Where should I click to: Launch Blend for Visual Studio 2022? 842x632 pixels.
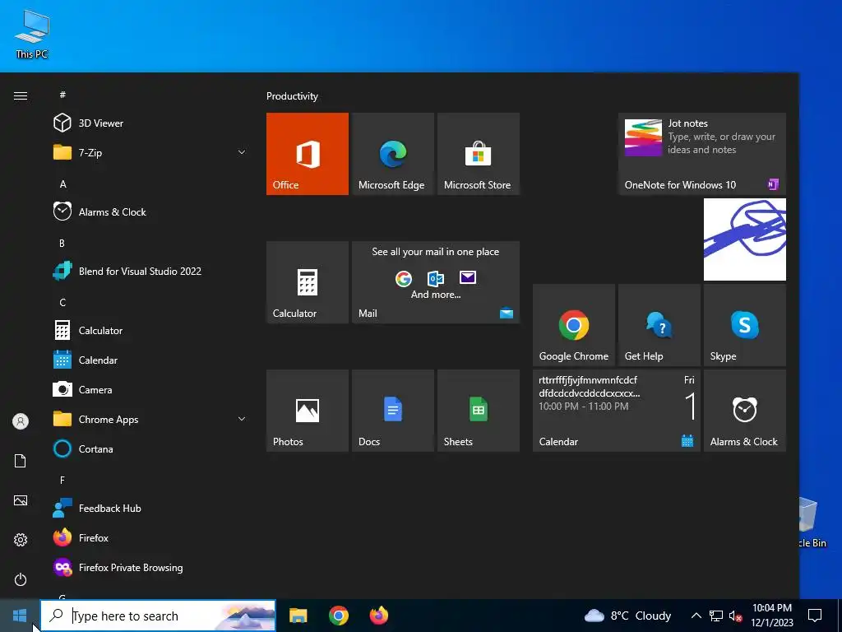click(x=150, y=272)
